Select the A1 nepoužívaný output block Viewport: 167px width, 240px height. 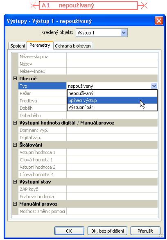(88, 5)
